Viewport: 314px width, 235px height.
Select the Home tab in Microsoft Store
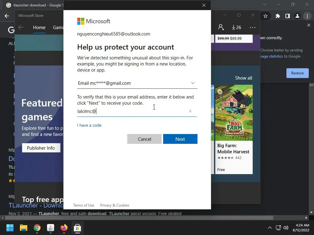(39, 28)
